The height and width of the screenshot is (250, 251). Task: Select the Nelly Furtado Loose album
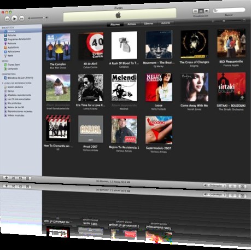tap(159, 88)
